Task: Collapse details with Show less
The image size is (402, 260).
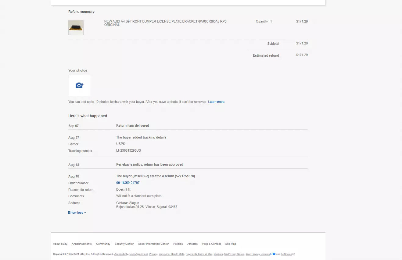Action: (x=77, y=213)
